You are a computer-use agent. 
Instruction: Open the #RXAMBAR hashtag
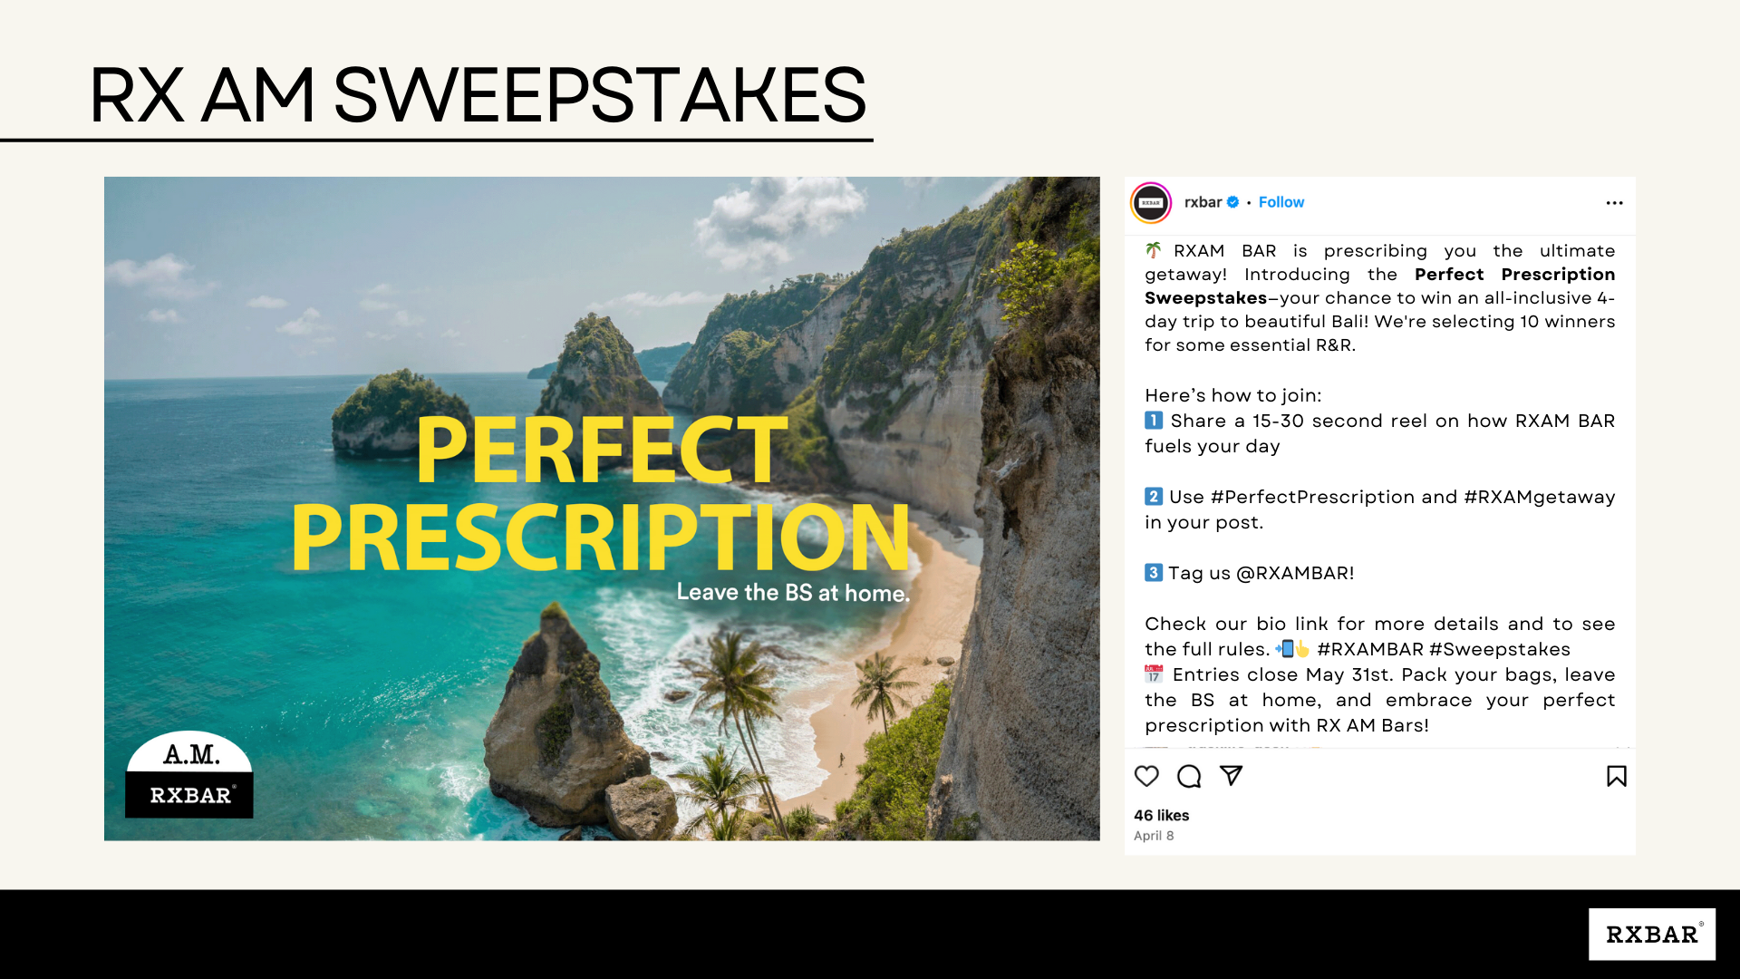1370,649
